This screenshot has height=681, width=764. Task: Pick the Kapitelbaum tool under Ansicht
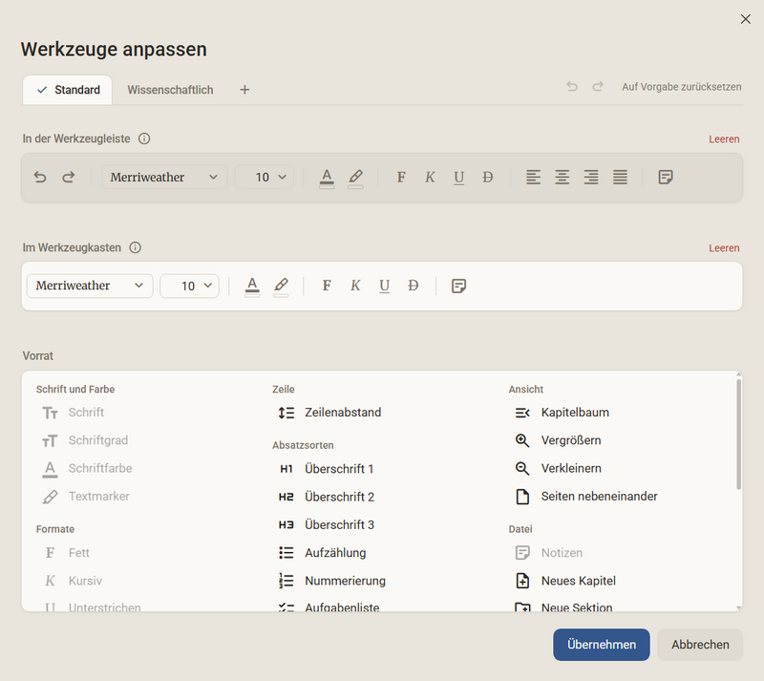pos(562,413)
